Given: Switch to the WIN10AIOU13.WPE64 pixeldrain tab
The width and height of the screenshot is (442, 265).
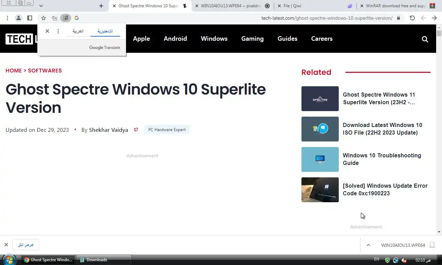Looking at the screenshot, I should pyautogui.click(x=232, y=6).
